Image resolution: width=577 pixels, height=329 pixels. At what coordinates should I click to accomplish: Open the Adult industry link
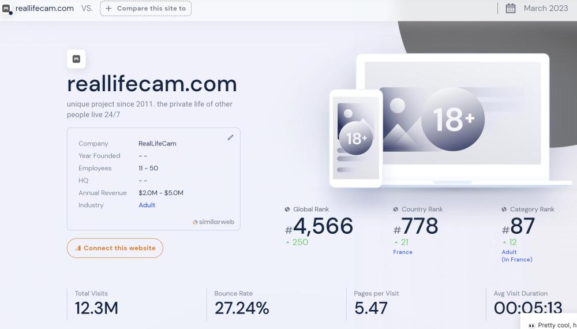(x=147, y=205)
